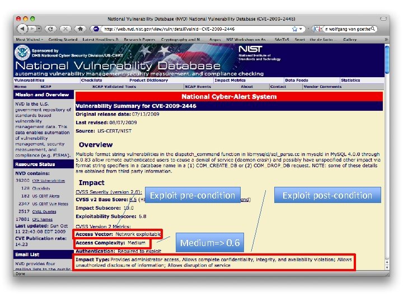Follow the US-CERT Vuln Notes link

(50, 204)
